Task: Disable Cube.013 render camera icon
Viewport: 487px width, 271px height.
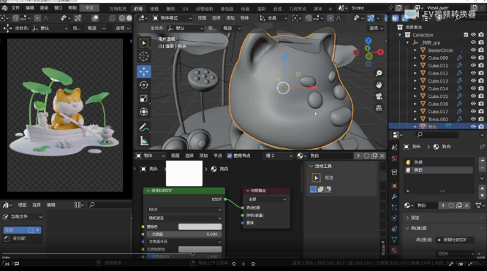Action: [x=481, y=80]
